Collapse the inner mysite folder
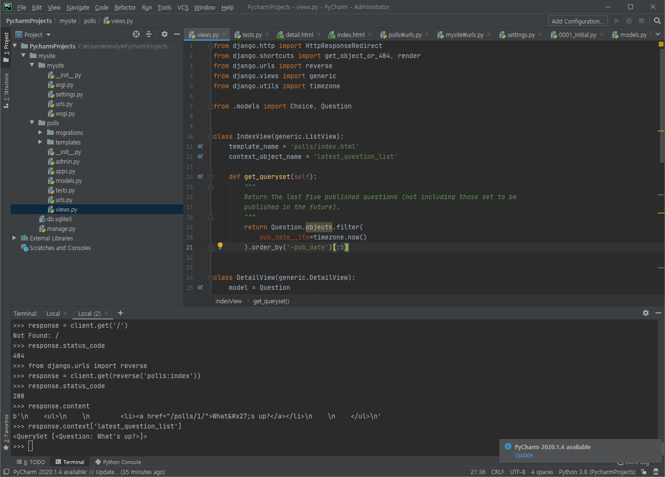This screenshot has width=665, height=477. coord(32,65)
